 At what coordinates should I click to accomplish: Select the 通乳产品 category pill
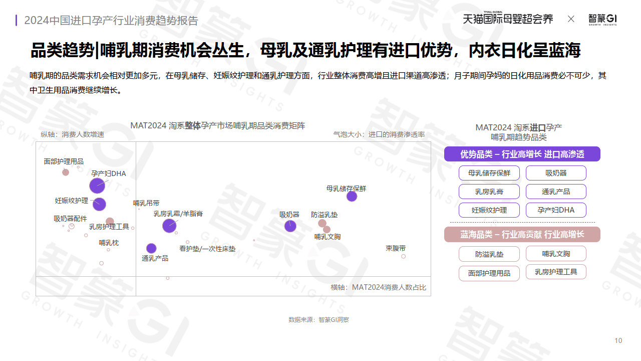[556, 192]
